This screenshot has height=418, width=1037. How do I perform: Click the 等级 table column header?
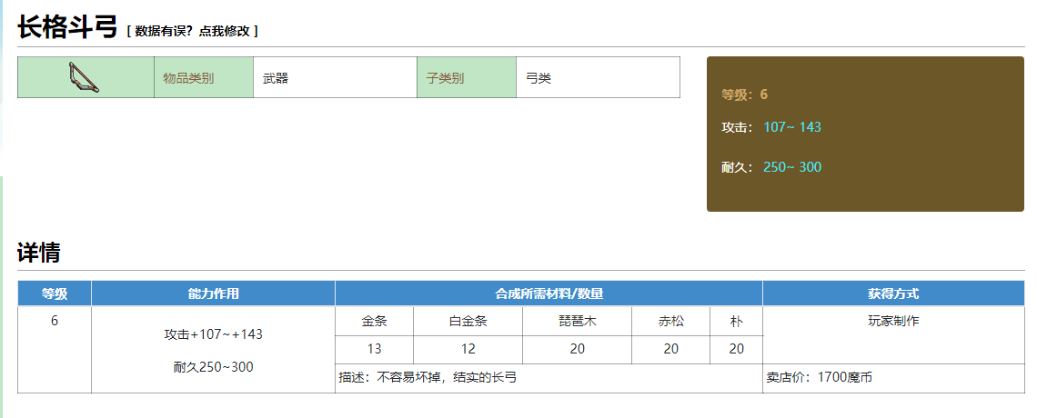pyautogui.click(x=55, y=294)
